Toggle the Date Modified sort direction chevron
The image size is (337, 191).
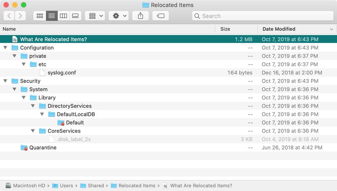tap(331, 29)
